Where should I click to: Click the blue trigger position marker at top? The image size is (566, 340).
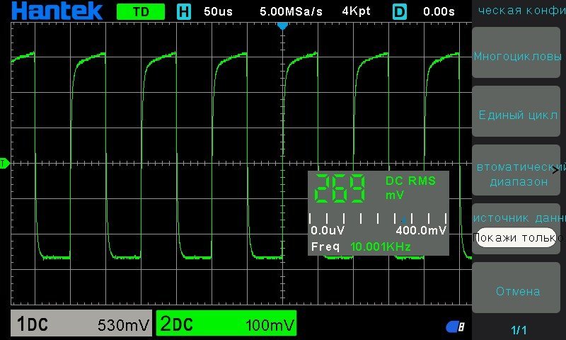coord(282,25)
